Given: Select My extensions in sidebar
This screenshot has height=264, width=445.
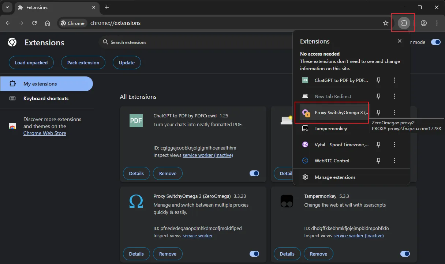Looking at the screenshot, I should pos(46,84).
